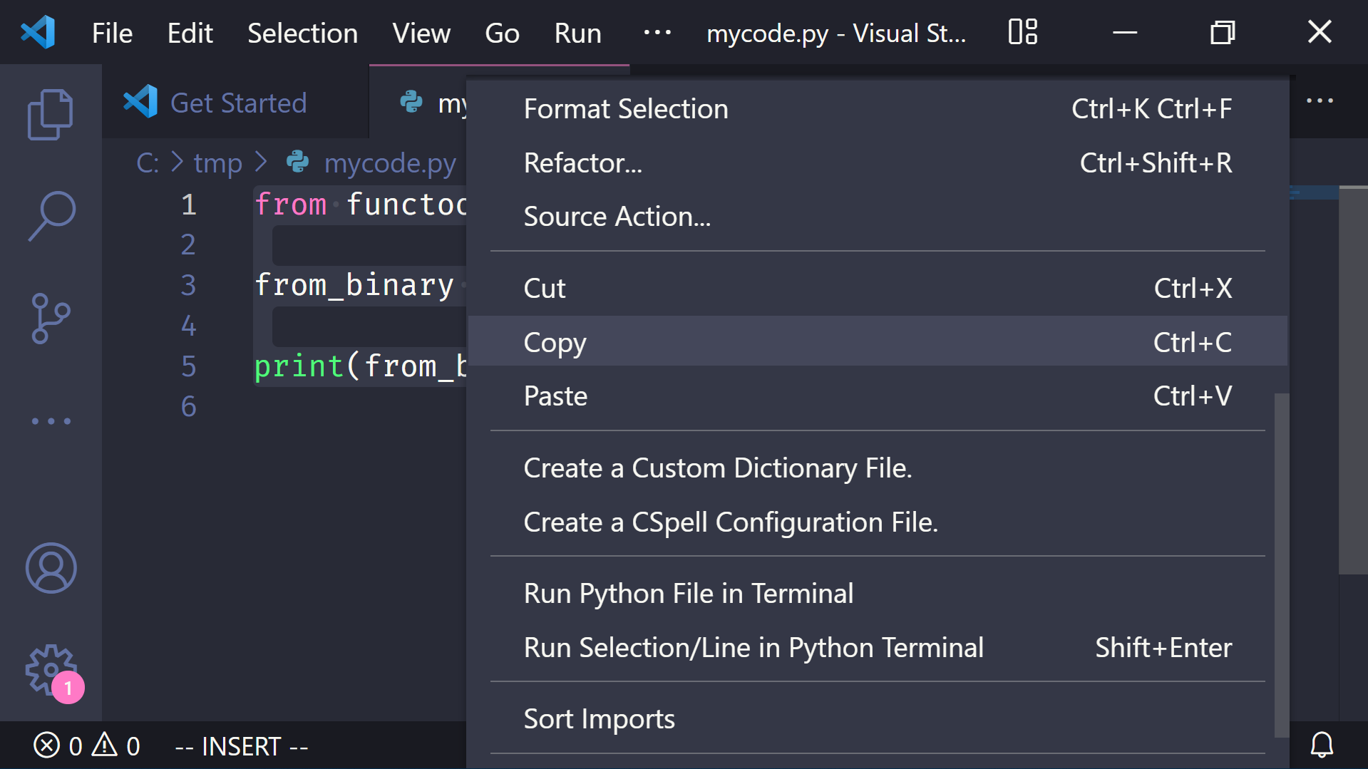The height and width of the screenshot is (769, 1368).
Task: Choose Create a CSpell Configuration File
Action: [878, 522]
